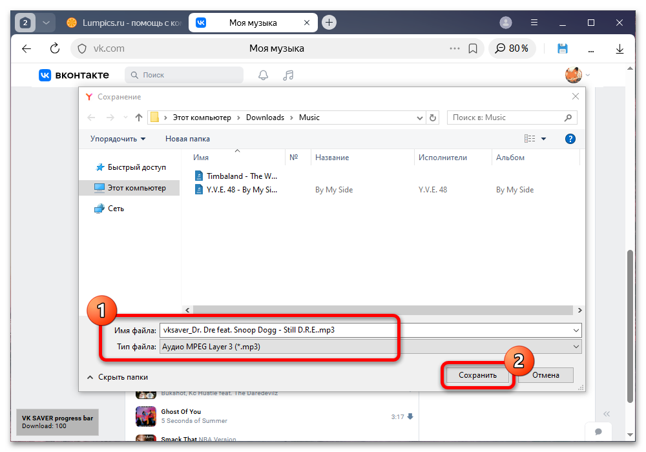Open the browser profile avatar icon
Viewport: 646px width, 452px height.
pos(506,23)
